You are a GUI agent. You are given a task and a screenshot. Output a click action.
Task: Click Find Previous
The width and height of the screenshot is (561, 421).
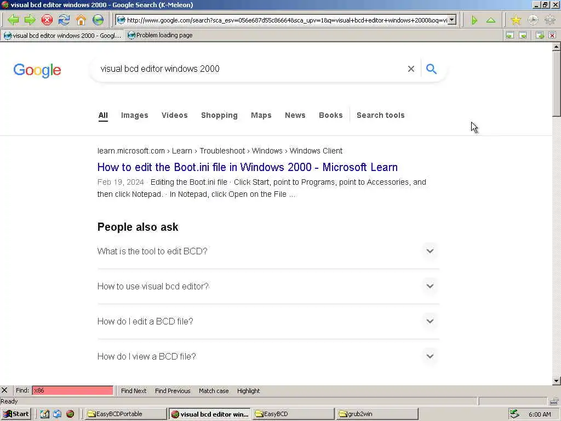(x=173, y=391)
